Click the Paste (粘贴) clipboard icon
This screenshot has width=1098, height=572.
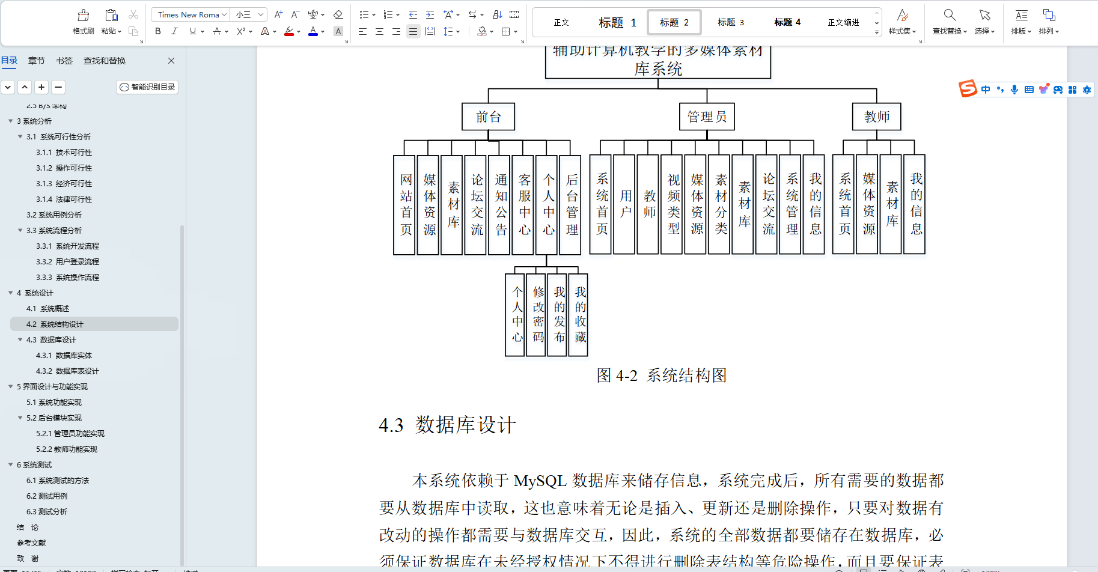pos(111,15)
